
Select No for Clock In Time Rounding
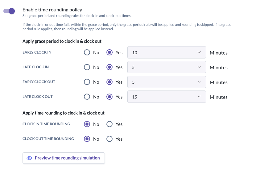(87, 124)
